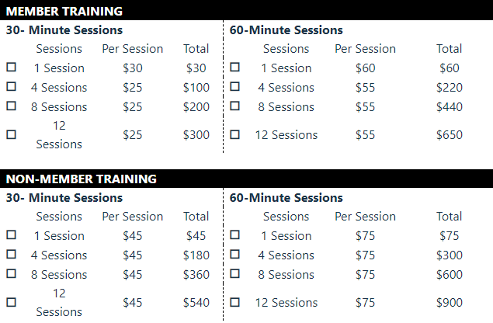The image size is (493, 323).
Task: Click the MEMBER TRAINING header bar
Action: point(246,11)
